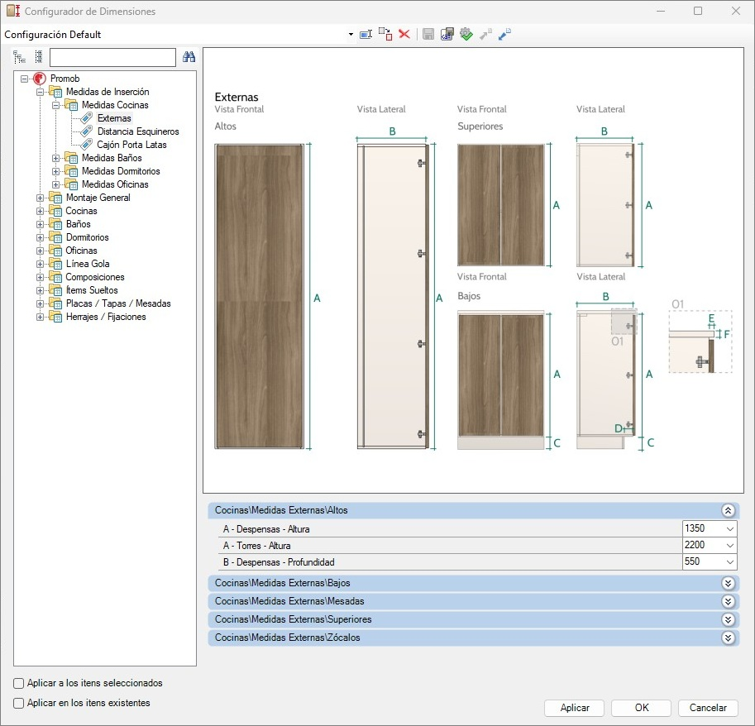Open the Configuración Default dropdown
Image resolution: width=755 pixels, height=726 pixels.
(x=351, y=35)
